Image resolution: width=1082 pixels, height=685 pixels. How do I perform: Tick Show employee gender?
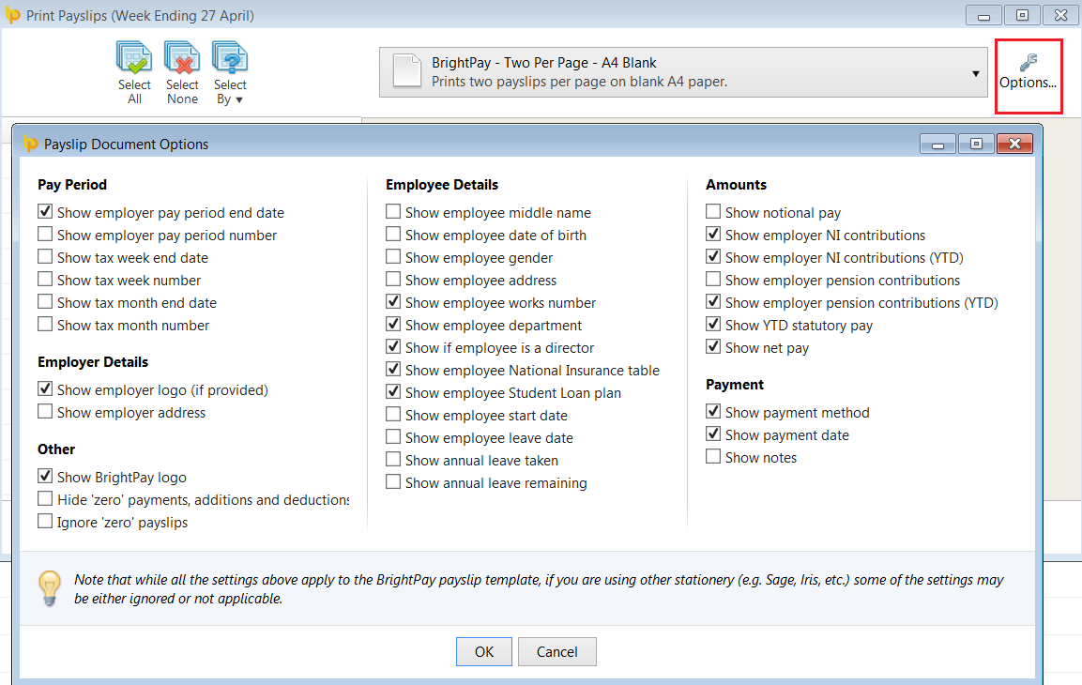(x=393, y=257)
